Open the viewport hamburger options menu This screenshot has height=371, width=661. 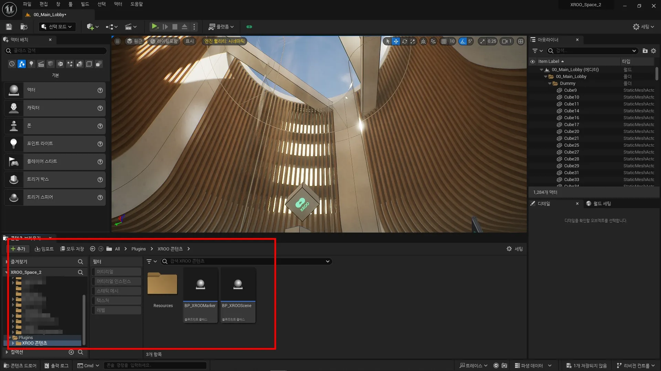pos(117,41)
